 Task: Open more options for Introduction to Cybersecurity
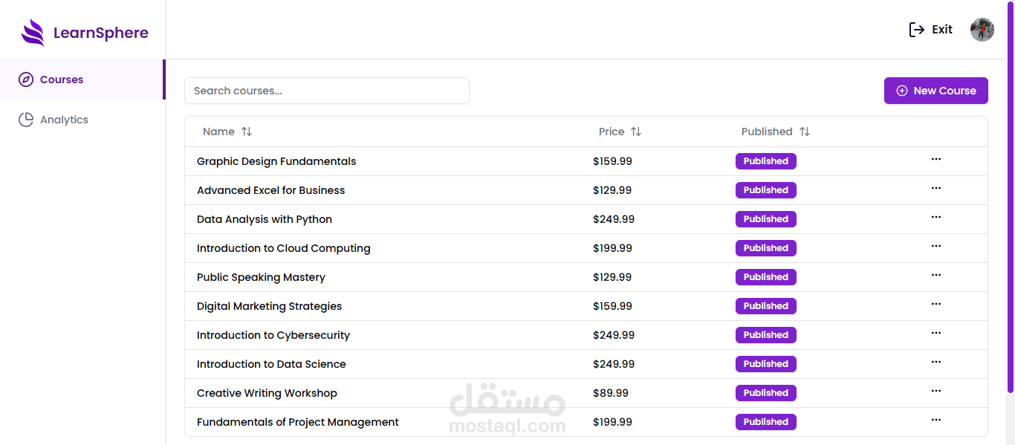[x=936, y=333]
